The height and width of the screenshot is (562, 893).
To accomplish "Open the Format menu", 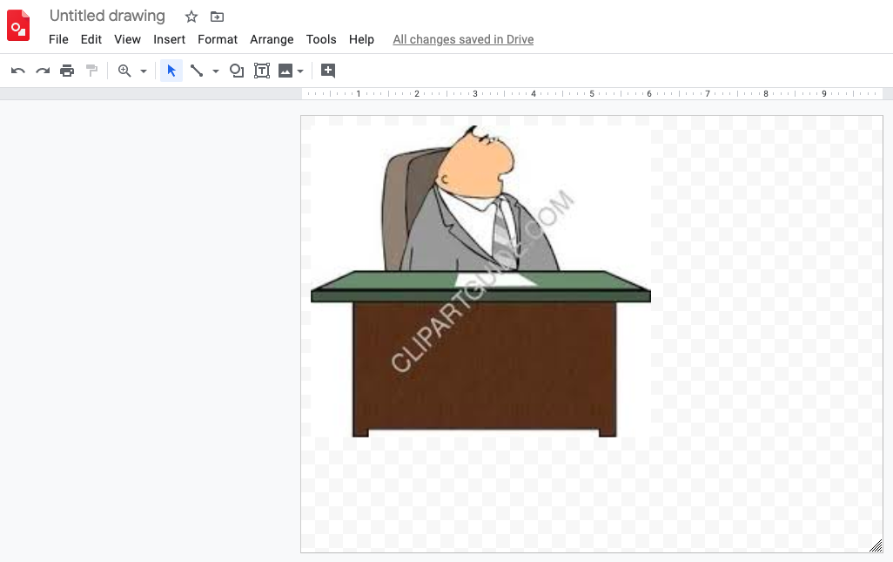I will (218, 39).
